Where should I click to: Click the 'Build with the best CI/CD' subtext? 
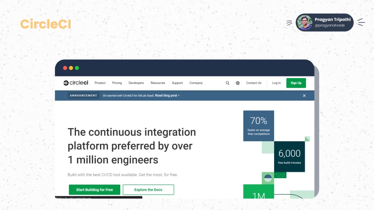(122, 175)
